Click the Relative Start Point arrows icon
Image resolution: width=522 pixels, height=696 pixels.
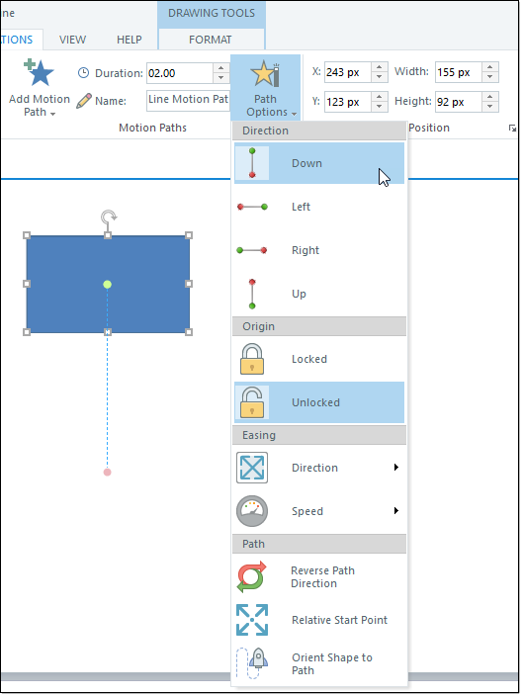(x=252, y=620)
